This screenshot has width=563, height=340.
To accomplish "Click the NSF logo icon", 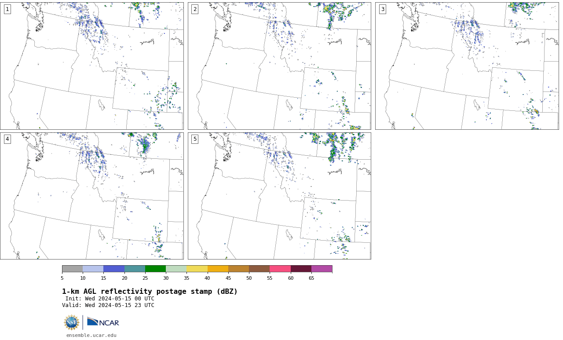I will tap(72, 322).
